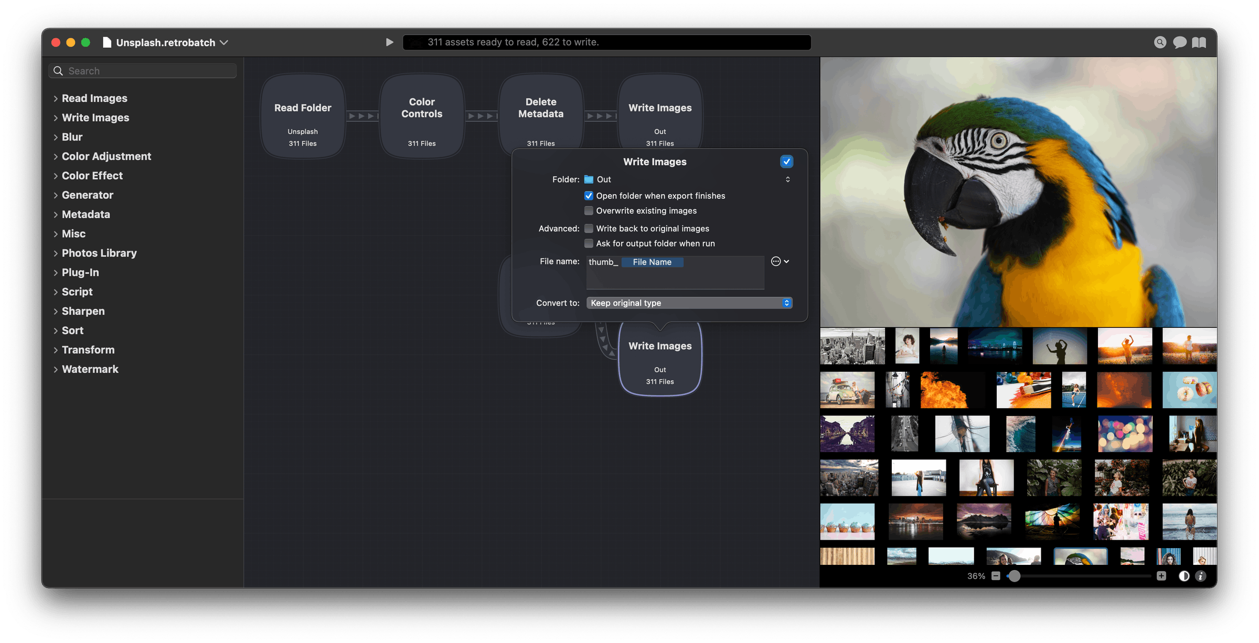Toggle the half-circle contrast preview icon
The width and height of the screenshot is (1259, 643).
point(1184,576)
